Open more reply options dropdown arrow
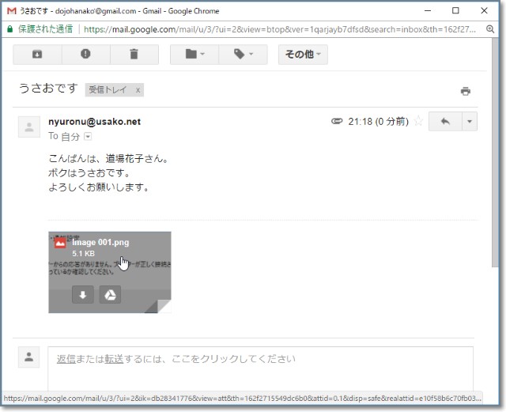Viewport: 506px width, 412px height. pos(470,122)
